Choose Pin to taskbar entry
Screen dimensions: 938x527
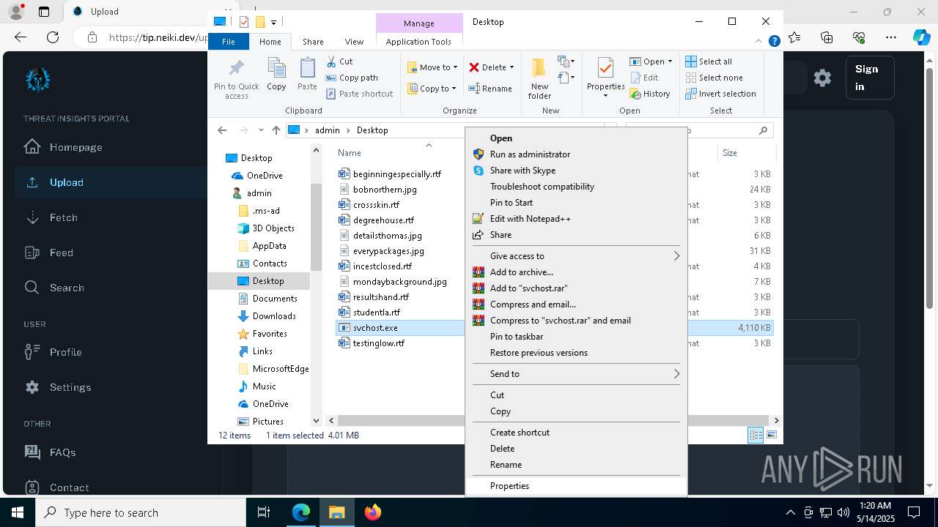pos(576,337)
